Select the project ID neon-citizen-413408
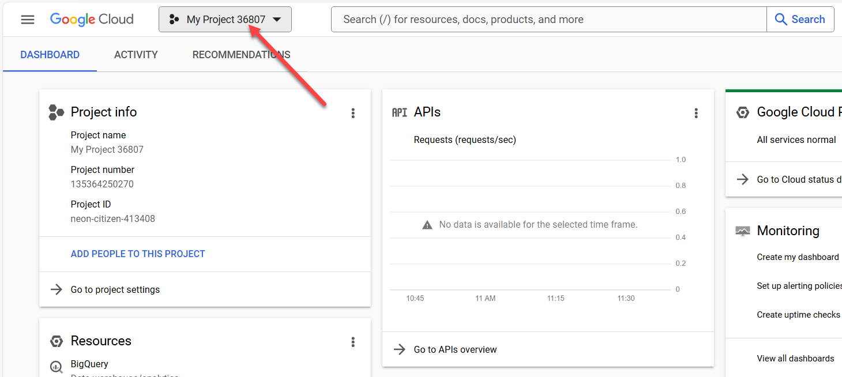842x377 pixels. click(x=113, y=219)
